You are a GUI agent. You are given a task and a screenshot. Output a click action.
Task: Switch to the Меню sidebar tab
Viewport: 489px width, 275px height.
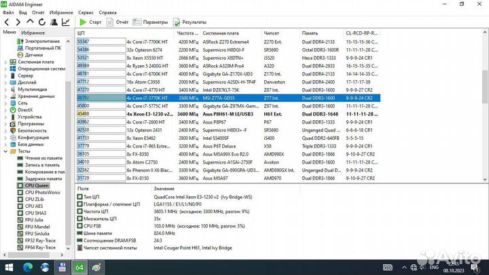(x=10, y=33)
